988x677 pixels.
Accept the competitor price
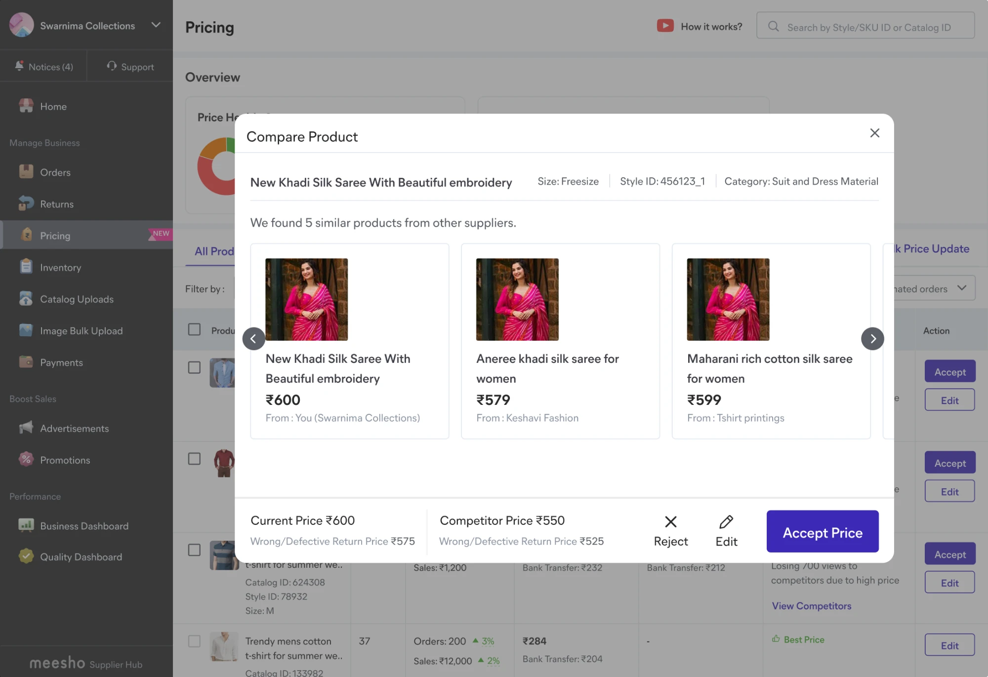pyautogui.click(x=823, y=531)
